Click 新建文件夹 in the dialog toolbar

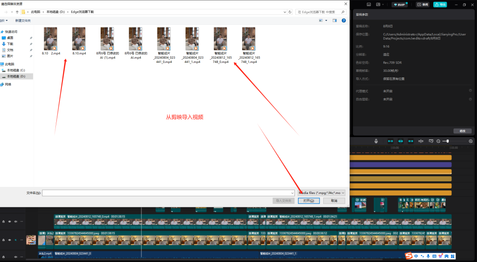coord(23,21)
